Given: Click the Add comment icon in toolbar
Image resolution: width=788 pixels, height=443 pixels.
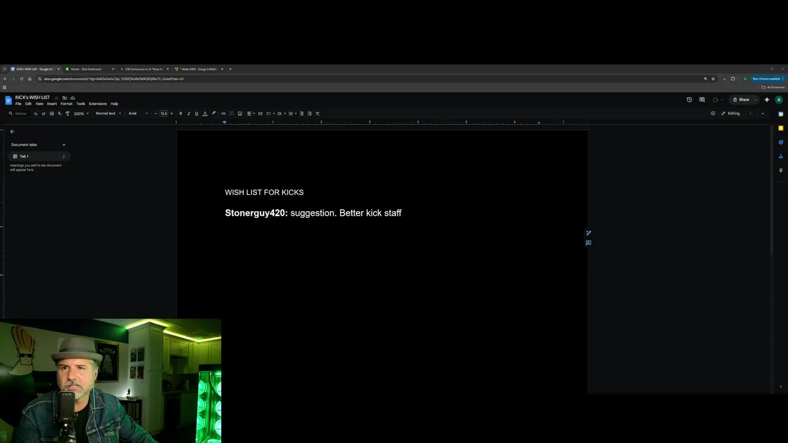Looking at the screenshot, I should pyautogui.click(x=231, y=113).
